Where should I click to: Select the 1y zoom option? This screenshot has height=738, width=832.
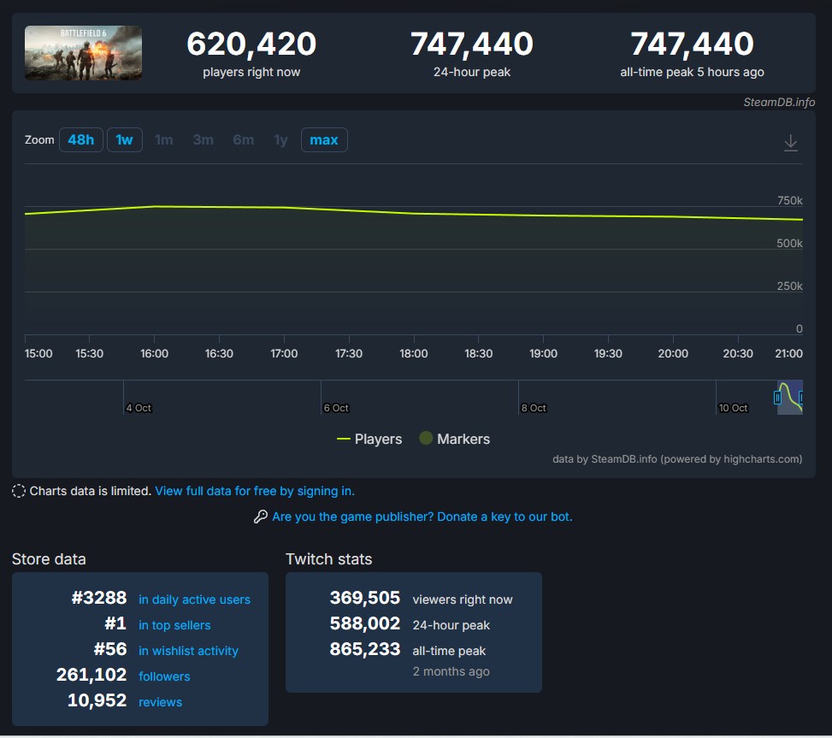[280, 140]
